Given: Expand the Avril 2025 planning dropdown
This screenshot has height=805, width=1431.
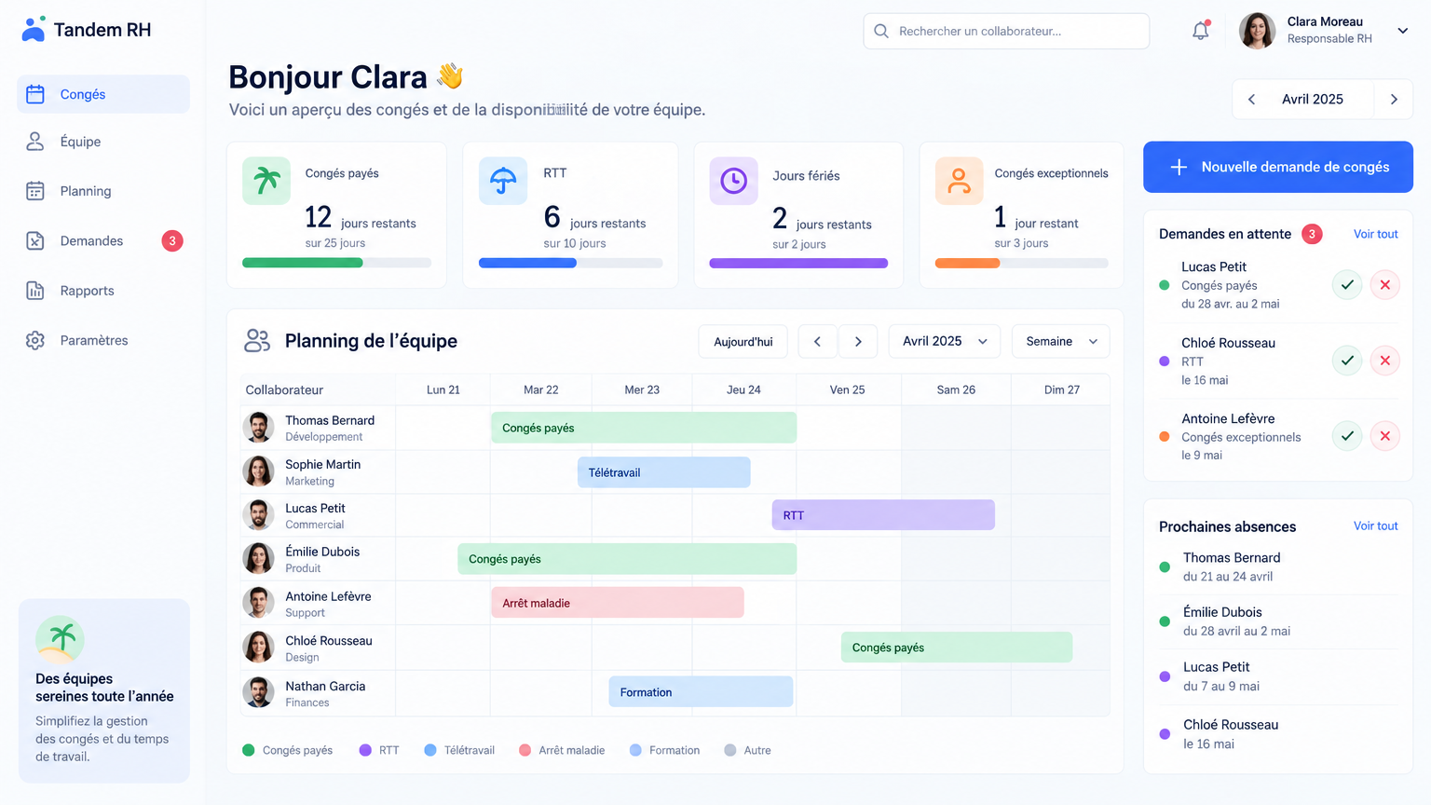Looking at the screenshot, I should pyautogui.click(x=945, y=341).
